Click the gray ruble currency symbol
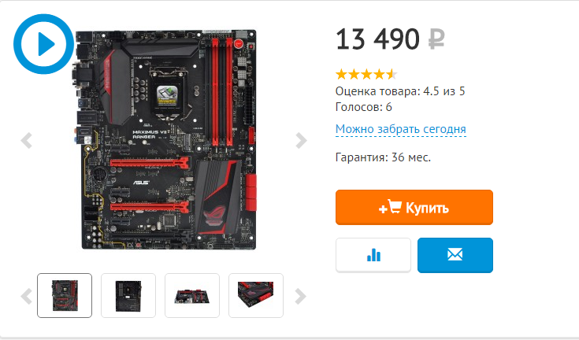Image resolution: width=579 pixels, height=340 pixels. (436, 39)
